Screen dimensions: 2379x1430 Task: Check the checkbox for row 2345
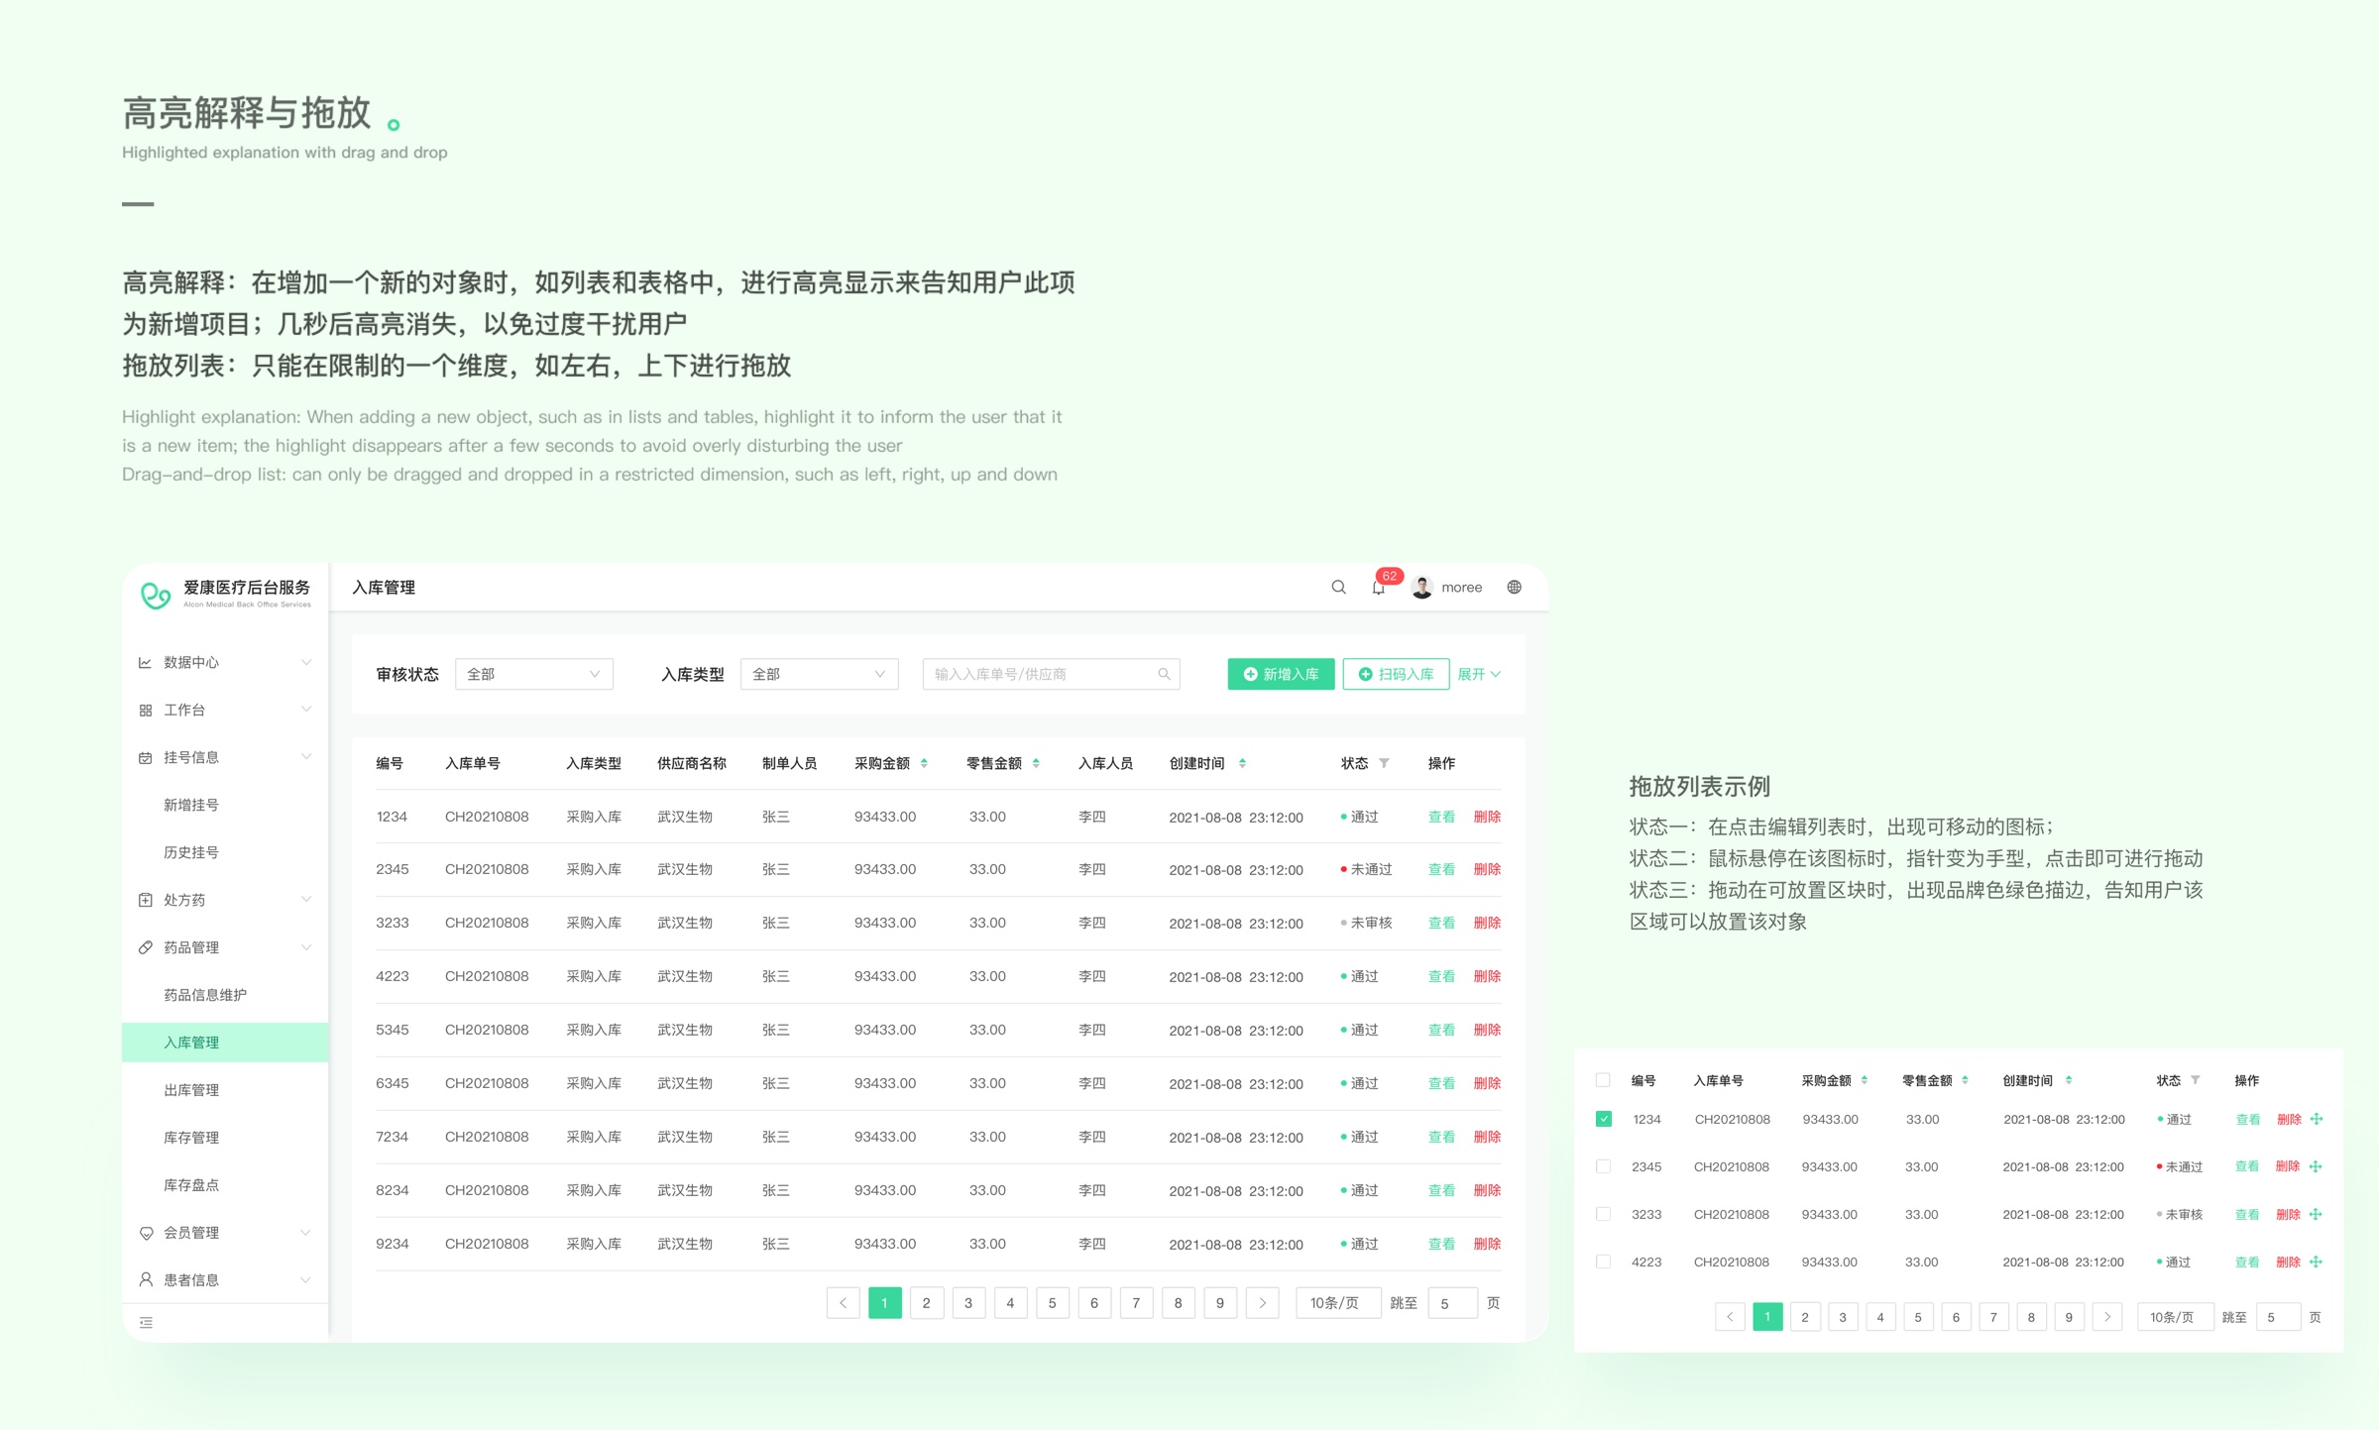click(1603, 1166)
